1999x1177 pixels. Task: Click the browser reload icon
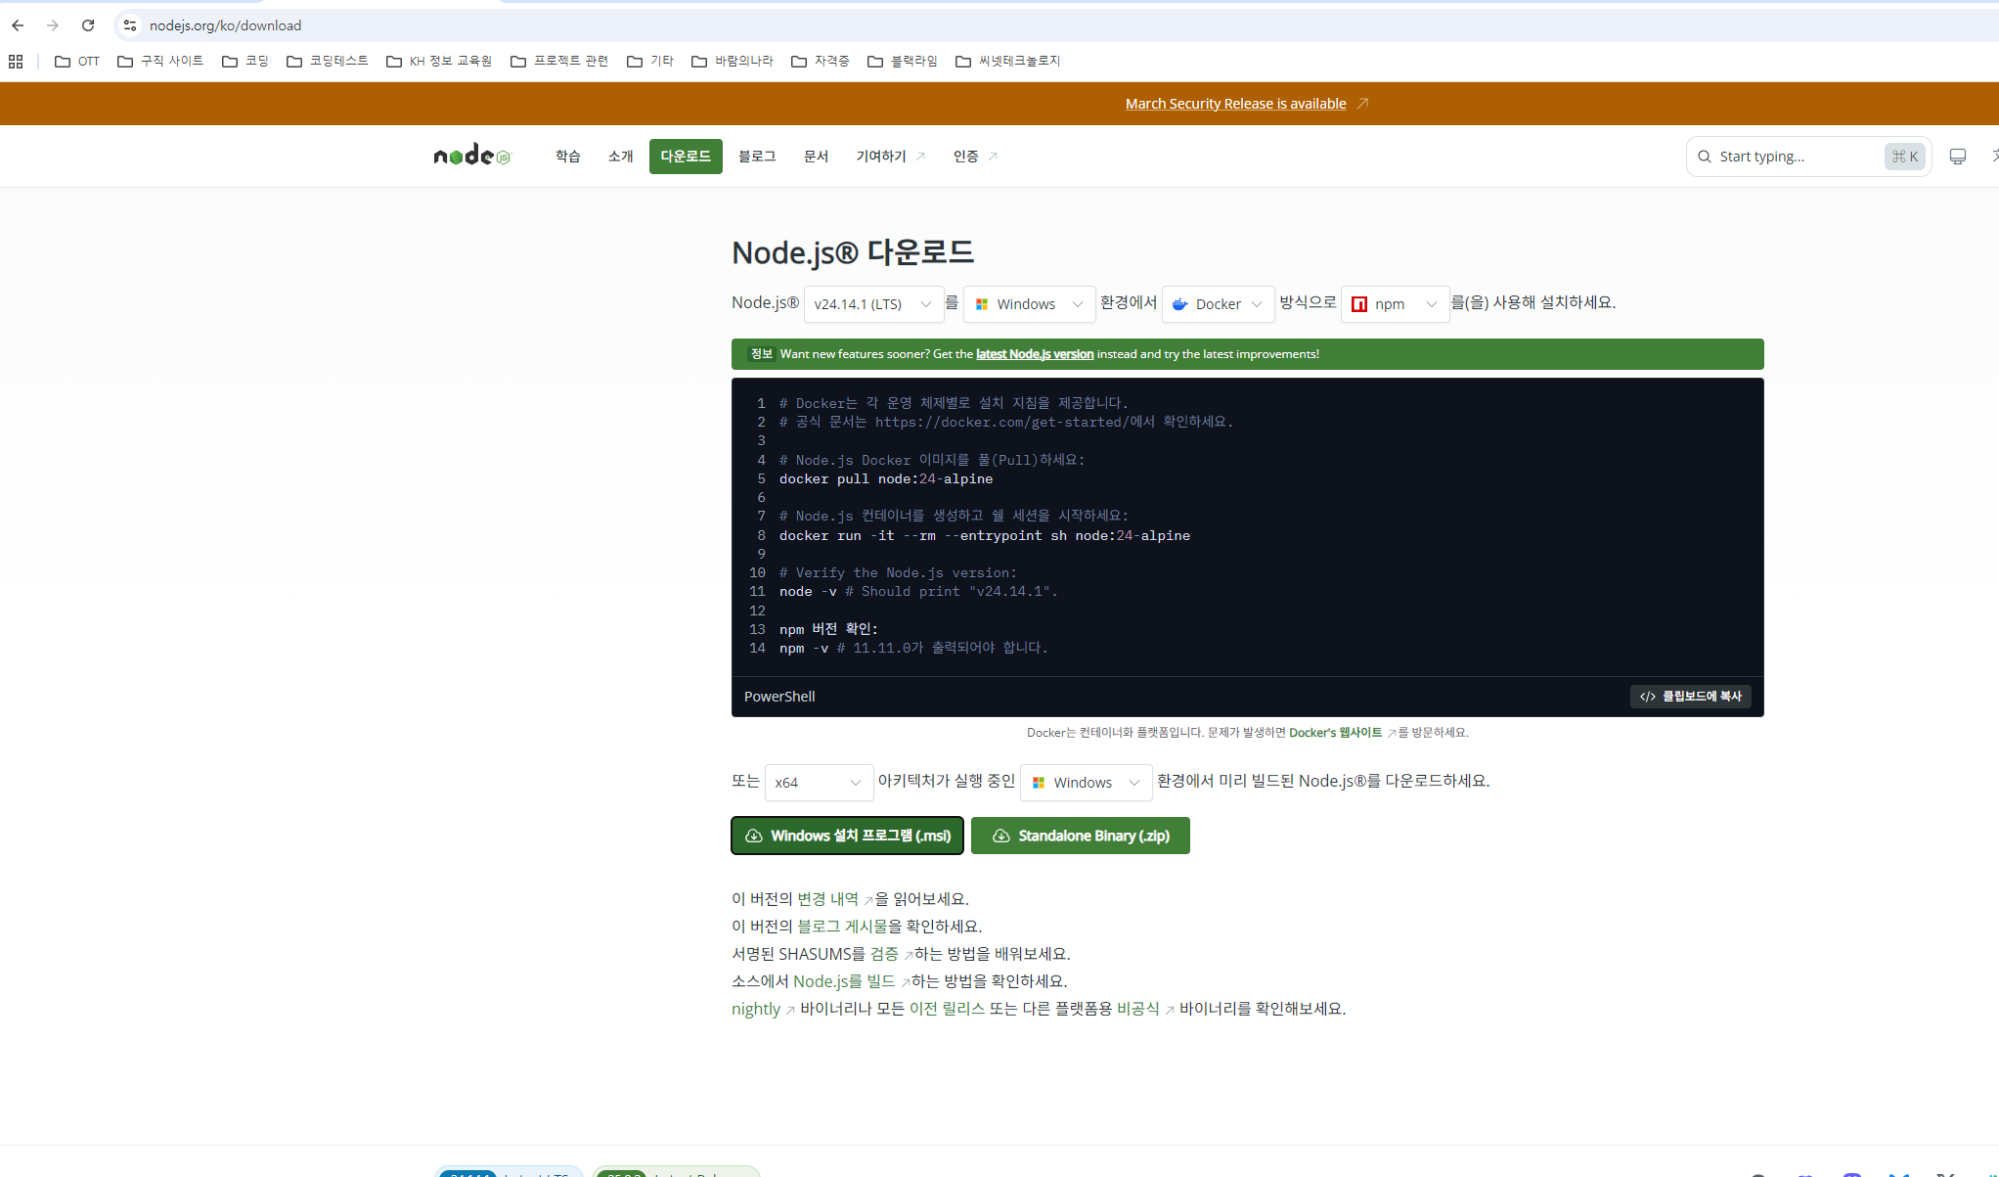[x=88, y=25]
